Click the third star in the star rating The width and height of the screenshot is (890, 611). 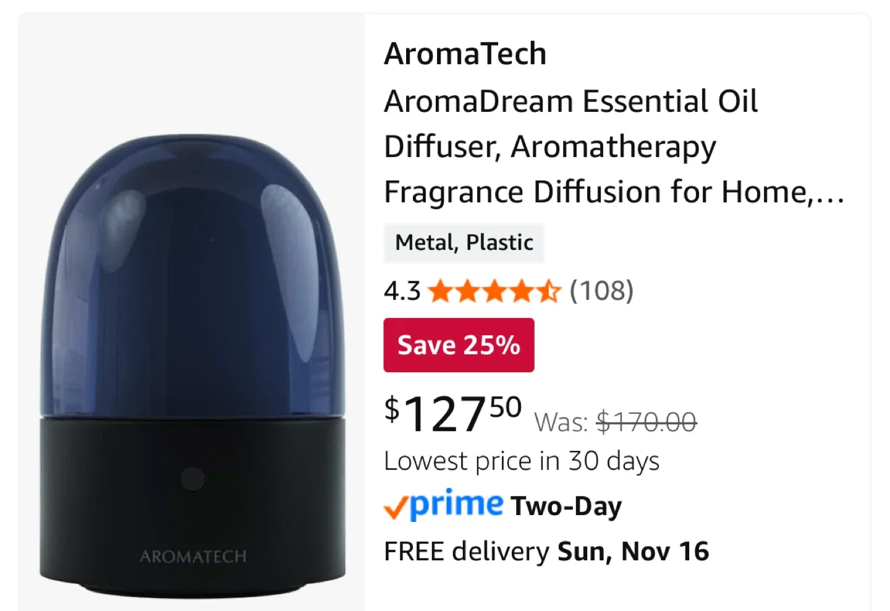494,291
